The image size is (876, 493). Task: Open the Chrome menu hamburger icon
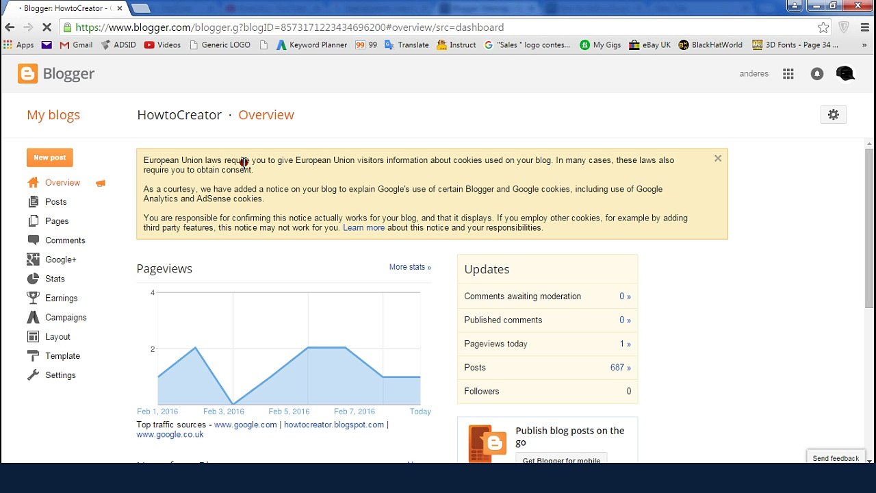(865, 27)
